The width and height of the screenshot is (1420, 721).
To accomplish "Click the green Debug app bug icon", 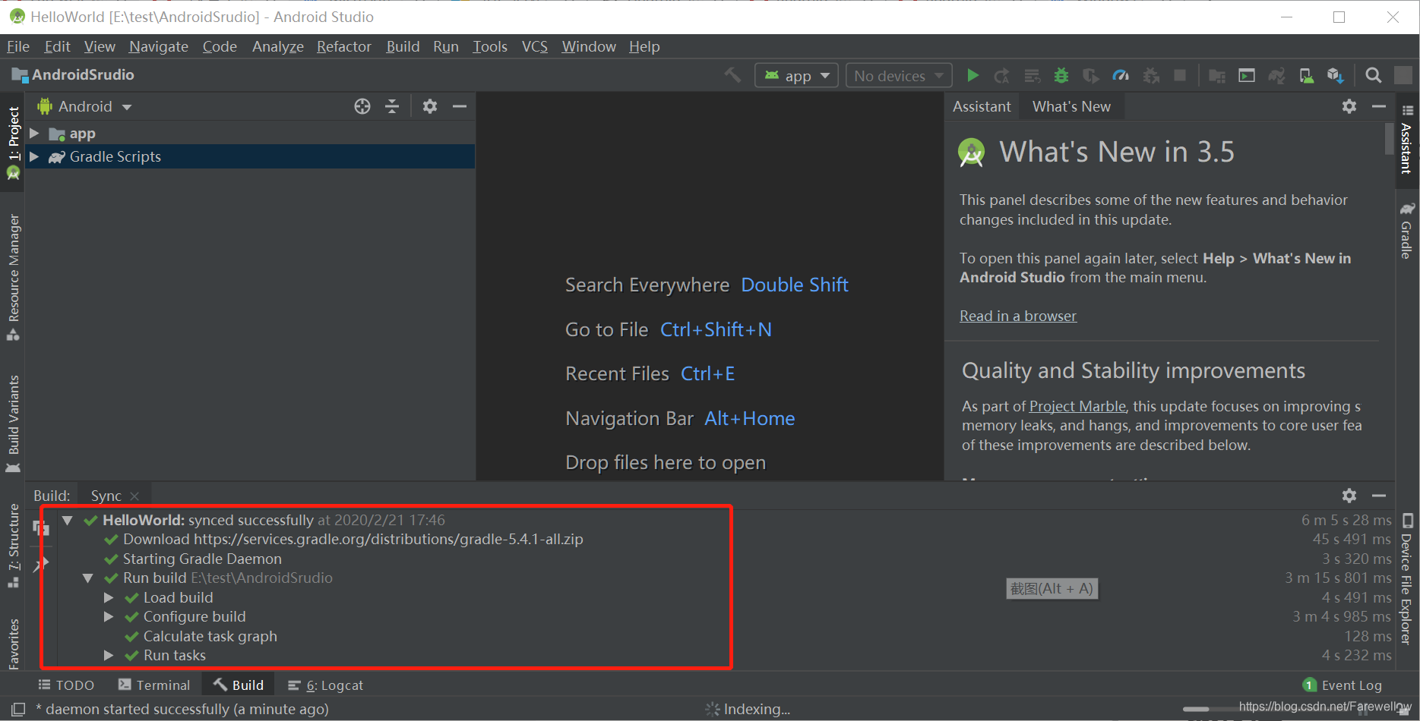I will click(x=1061, y=75).
